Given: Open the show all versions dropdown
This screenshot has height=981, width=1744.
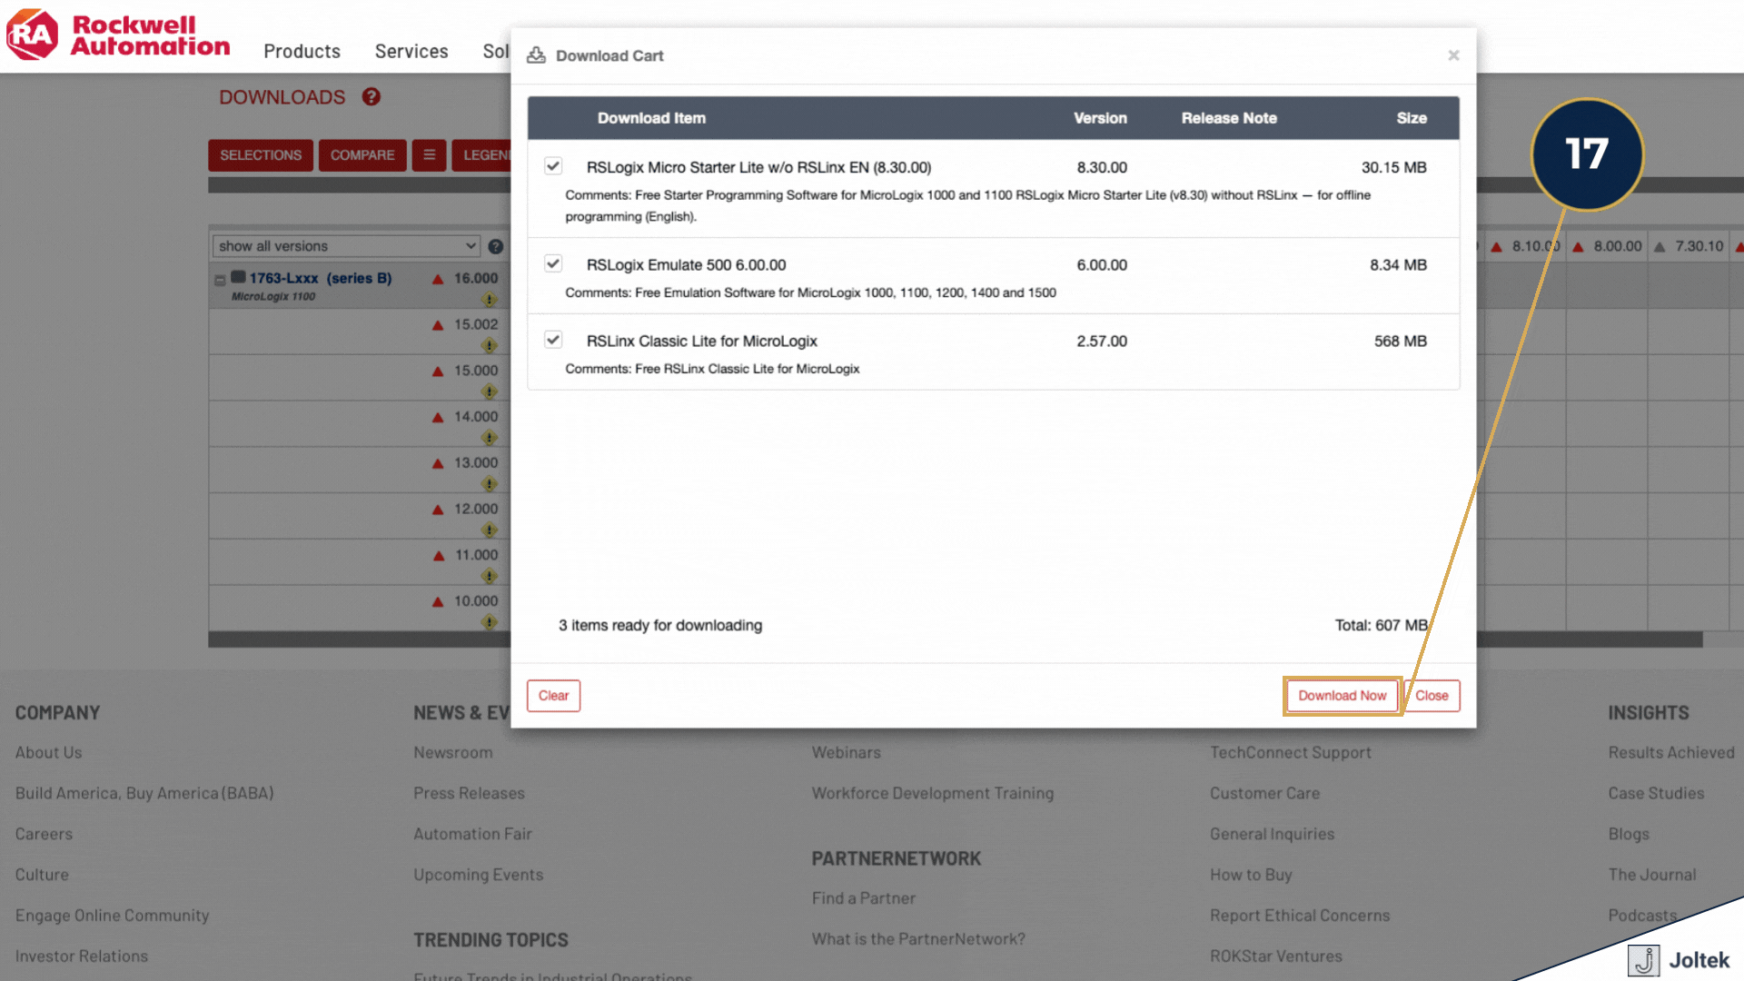Looking at the screenshot, I should tap(345, 245).
